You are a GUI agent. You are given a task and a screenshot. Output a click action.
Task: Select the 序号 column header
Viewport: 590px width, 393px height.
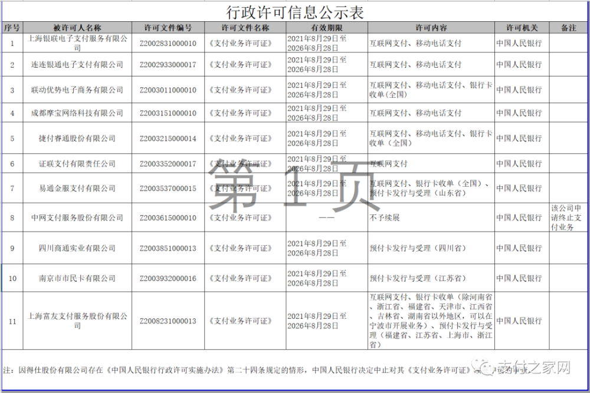coord(12,28)
